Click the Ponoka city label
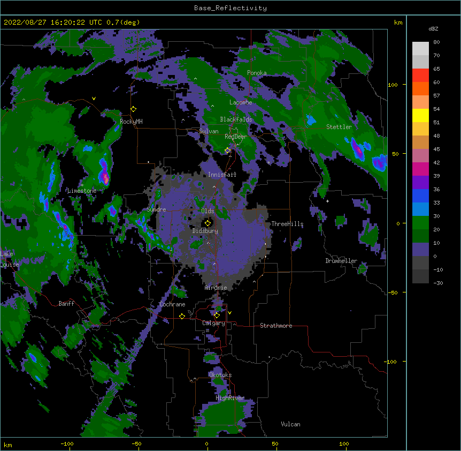This screenshot has width=461, height=451. 257,73
